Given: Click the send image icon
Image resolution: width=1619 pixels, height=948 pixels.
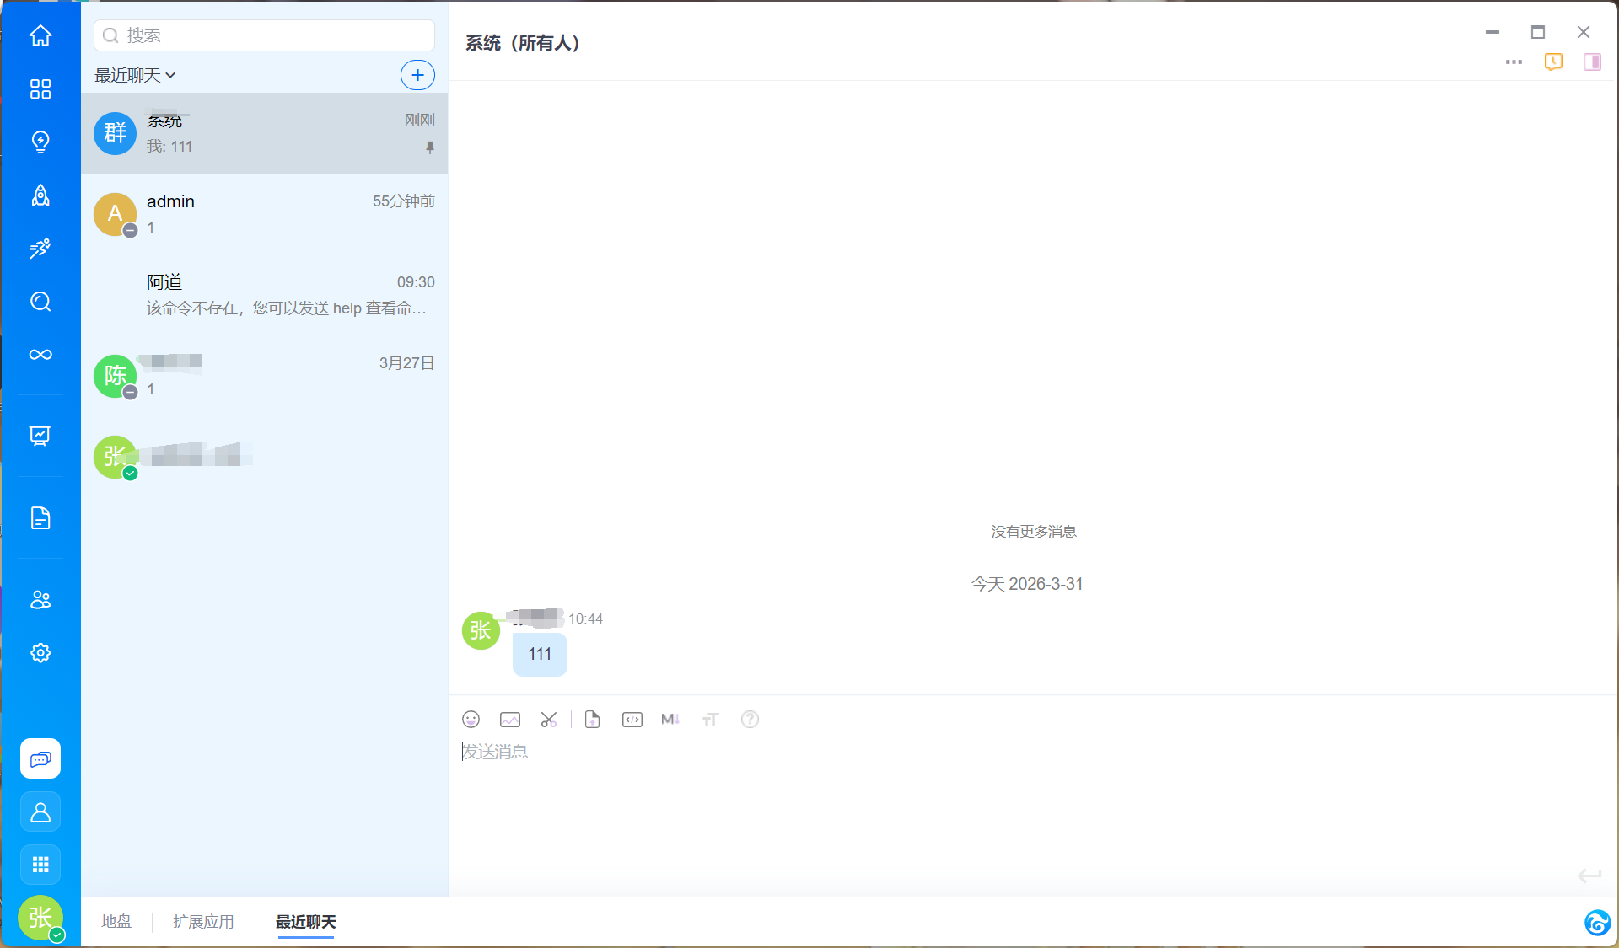Looking at the screenshot, I should click(x=510, y=719).
